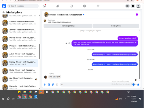Open the Antonio conversation

click(19, 23)
